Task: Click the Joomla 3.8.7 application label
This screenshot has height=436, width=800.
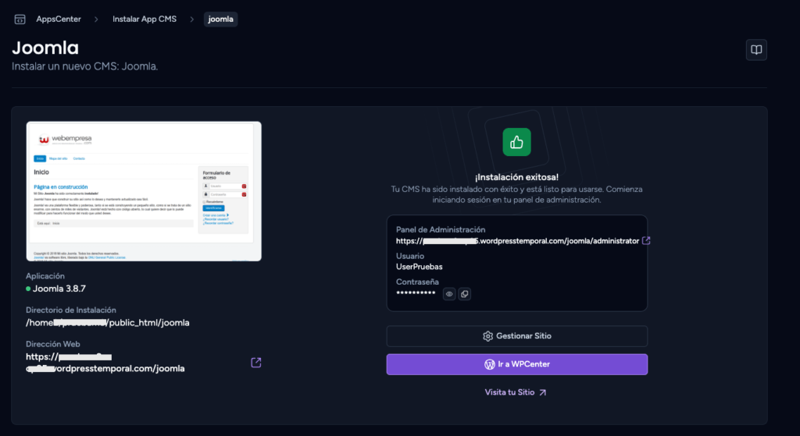Action: pyautogui.click(x=59, y=289)
